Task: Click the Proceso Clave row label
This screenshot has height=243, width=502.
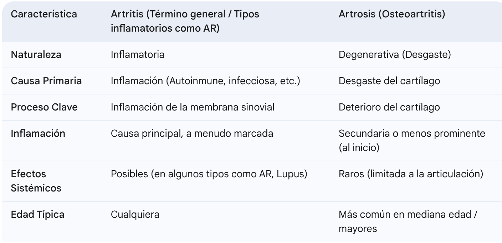Action: pyautogui.click(x=44, y=107)
